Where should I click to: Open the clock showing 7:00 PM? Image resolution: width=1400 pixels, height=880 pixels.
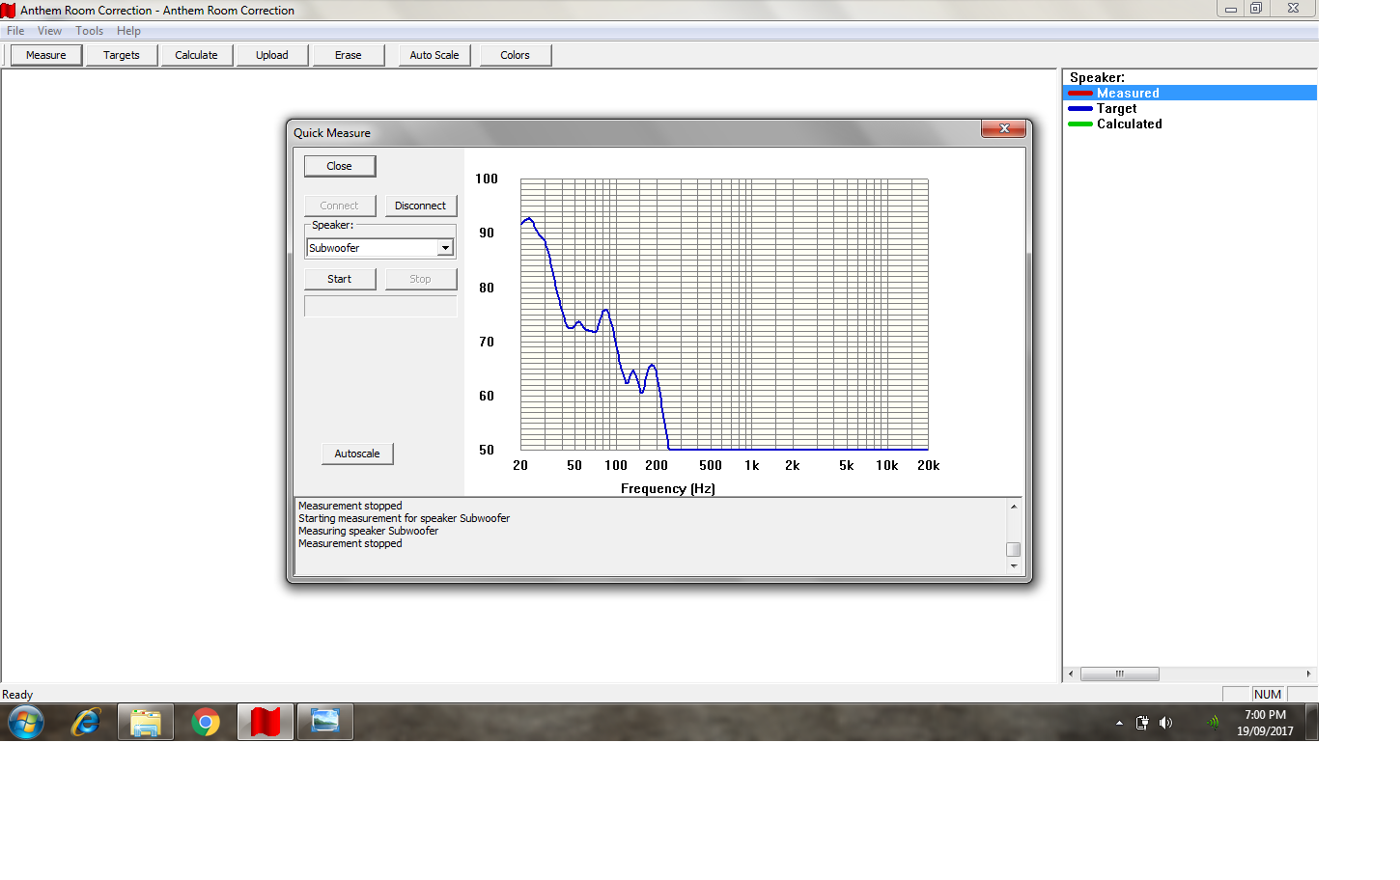[1265, 723]
